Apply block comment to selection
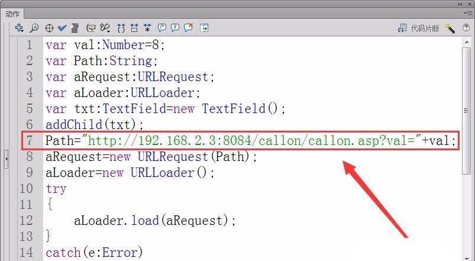This screenshot has height=261, width=475. pyautogui.click(x=161, y=28)
